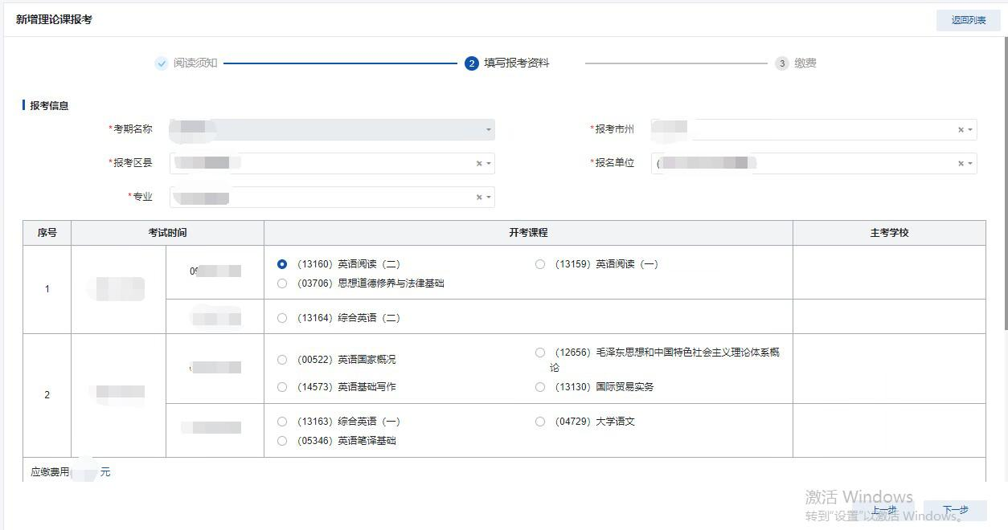Select course (03706) 思想道德修养与法律基础
This screenshot has width=1008, height=530.
tap(282, 283)
